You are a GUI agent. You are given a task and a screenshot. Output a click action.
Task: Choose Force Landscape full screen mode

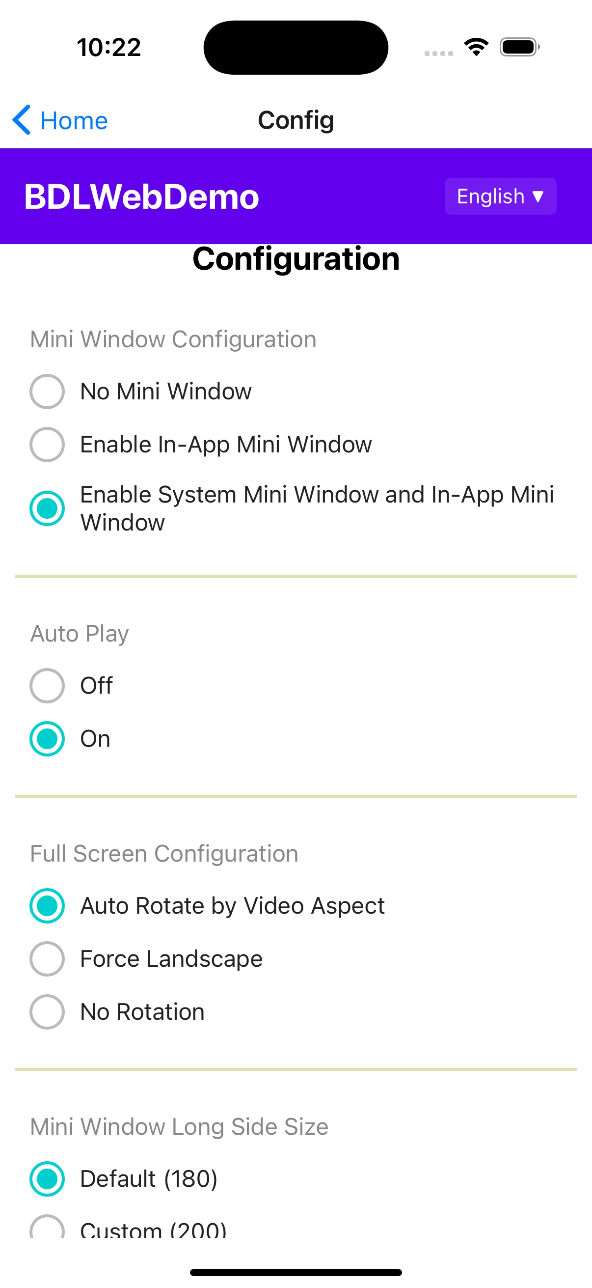tap(47, 958)
